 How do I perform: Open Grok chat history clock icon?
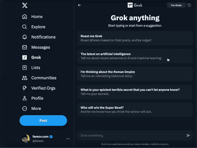point(189,5)
